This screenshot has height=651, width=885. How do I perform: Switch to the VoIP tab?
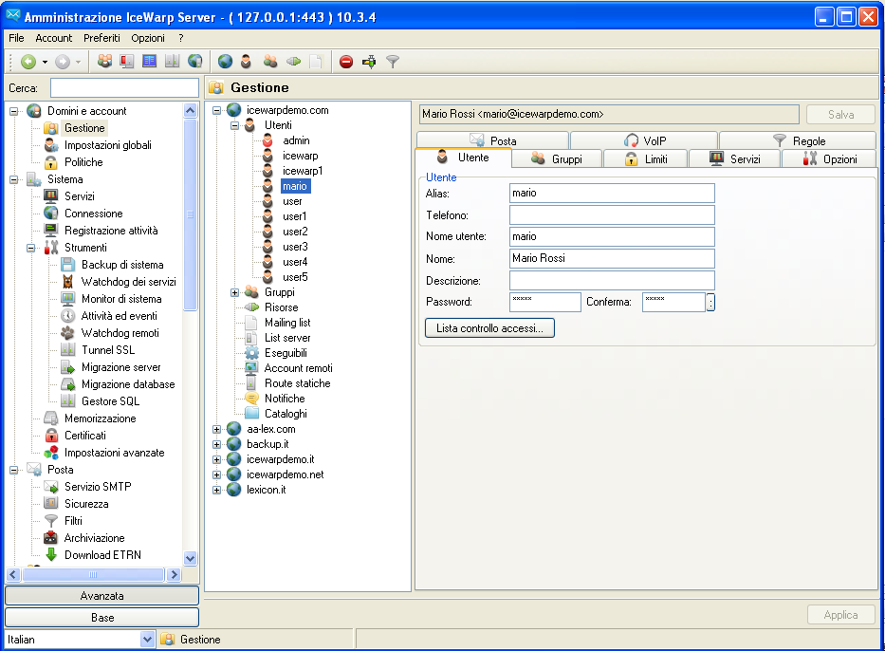click(x=644, y=140)
